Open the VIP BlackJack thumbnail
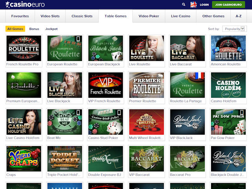Screen dimensions: 252x189 [x=187, y=122]
